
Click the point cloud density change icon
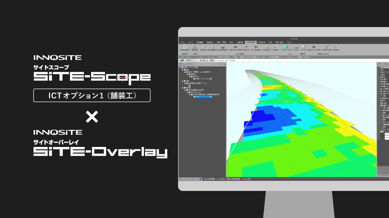pos(185,48)
